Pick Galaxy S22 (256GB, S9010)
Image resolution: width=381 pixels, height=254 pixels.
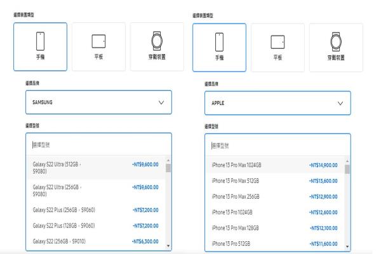pyautogui.click(x=96, y=241)
